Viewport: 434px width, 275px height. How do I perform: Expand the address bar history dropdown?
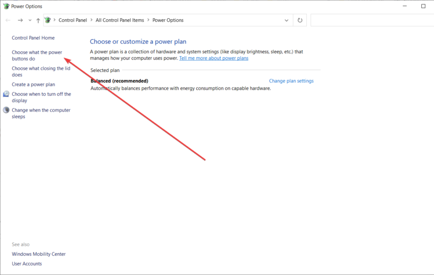coord(287,20)
